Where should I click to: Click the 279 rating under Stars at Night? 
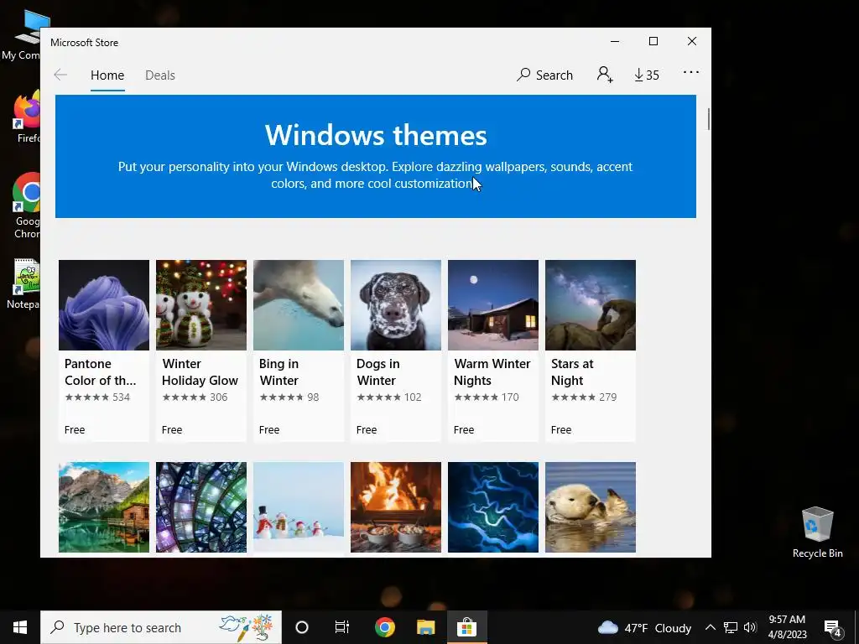pos(584,397)
